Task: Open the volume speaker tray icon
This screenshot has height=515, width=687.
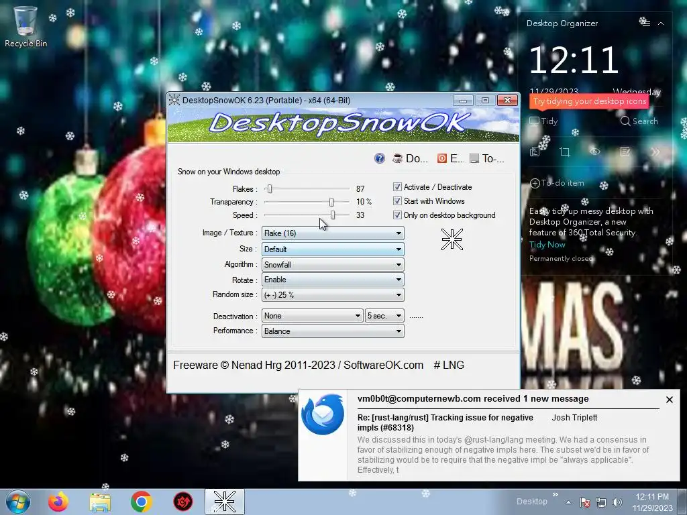Action: 617,502
